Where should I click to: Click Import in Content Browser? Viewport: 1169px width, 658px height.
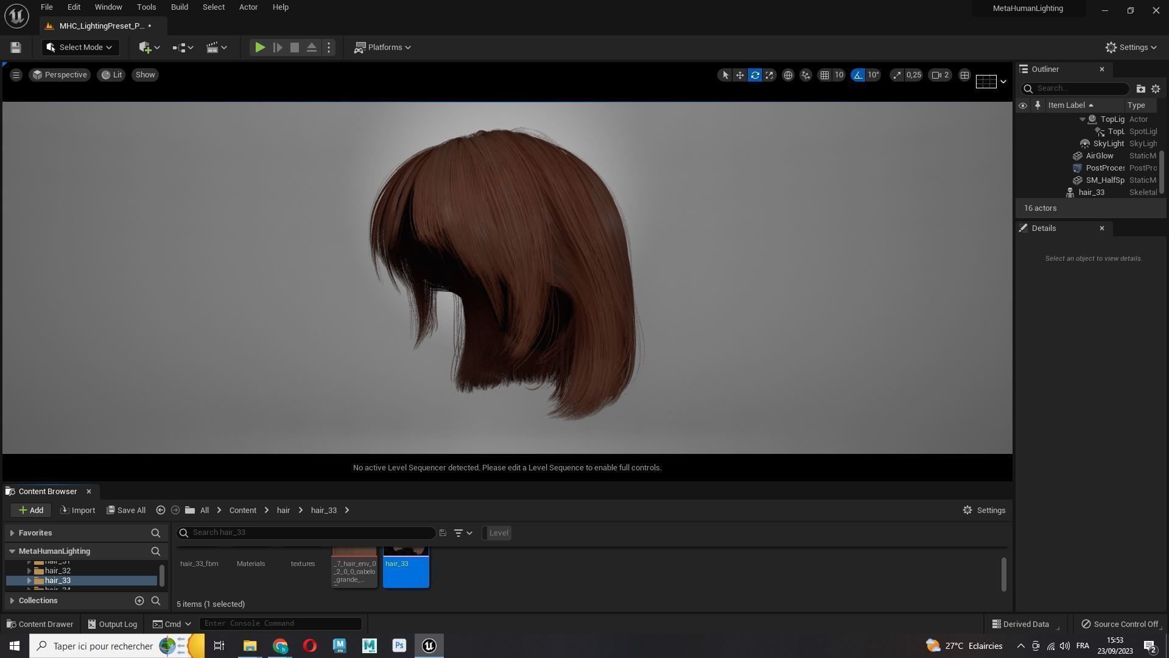(77, 511)
